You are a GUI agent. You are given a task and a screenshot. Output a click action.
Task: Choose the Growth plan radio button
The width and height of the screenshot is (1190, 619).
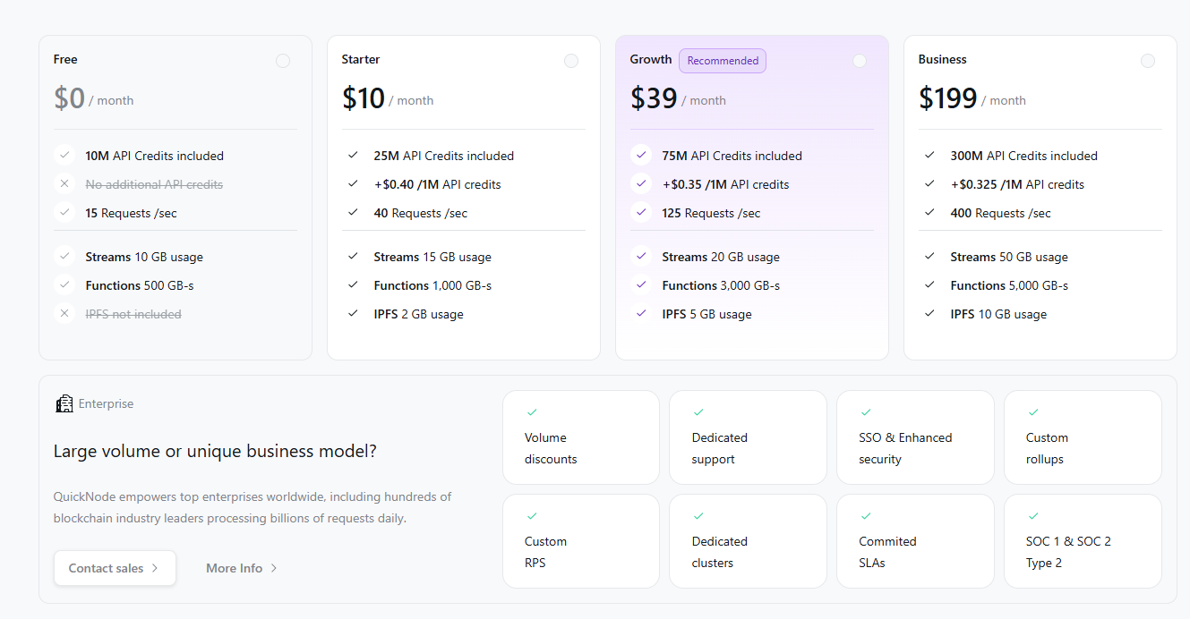(860, 61)
